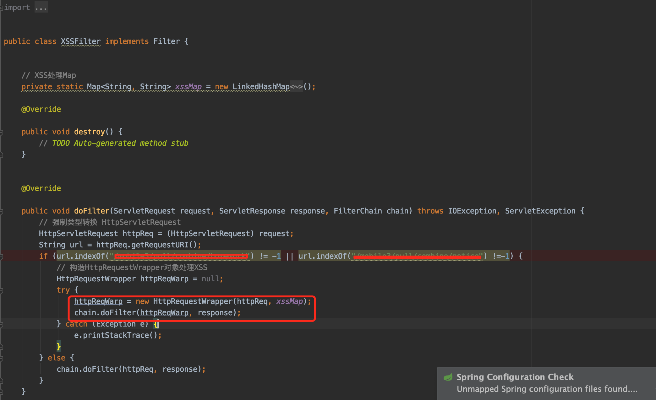
Task: Click the highlighted yellow closing brace of catch
Action: pyautogui.click(x=59, y=347)
